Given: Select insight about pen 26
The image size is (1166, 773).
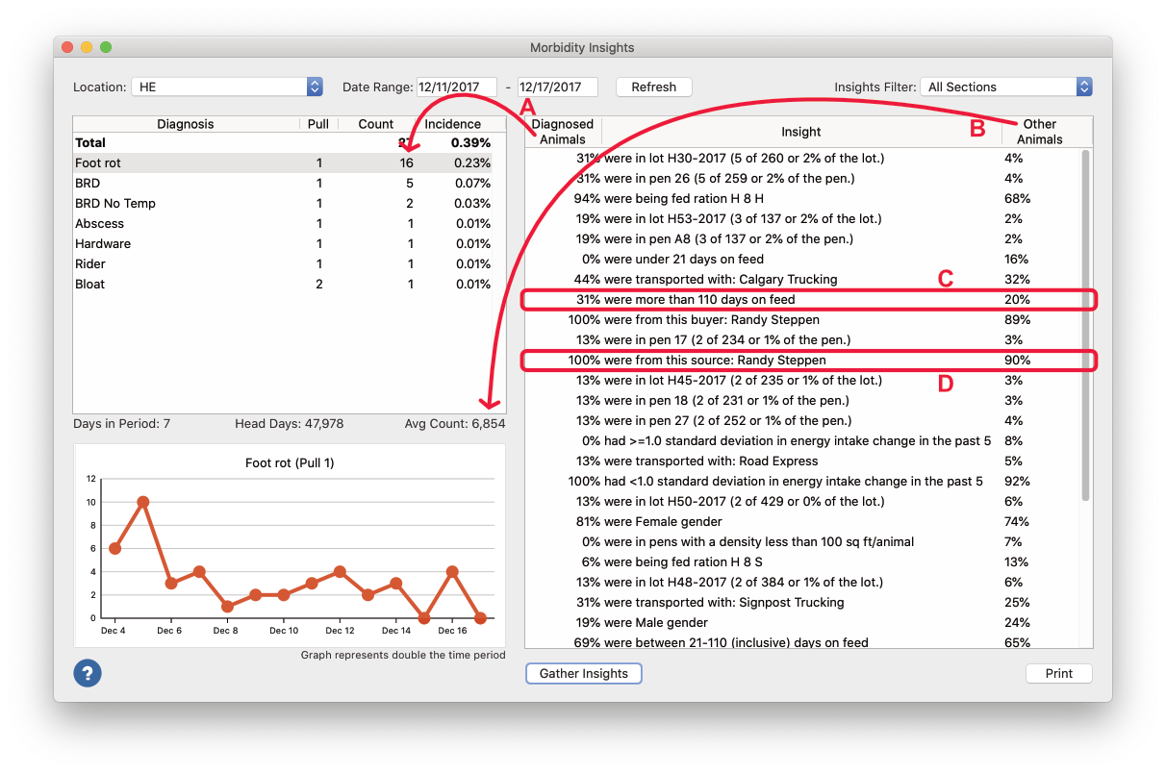Looking at the screenshot, I should pyautogui.click(x=802, y=178).
